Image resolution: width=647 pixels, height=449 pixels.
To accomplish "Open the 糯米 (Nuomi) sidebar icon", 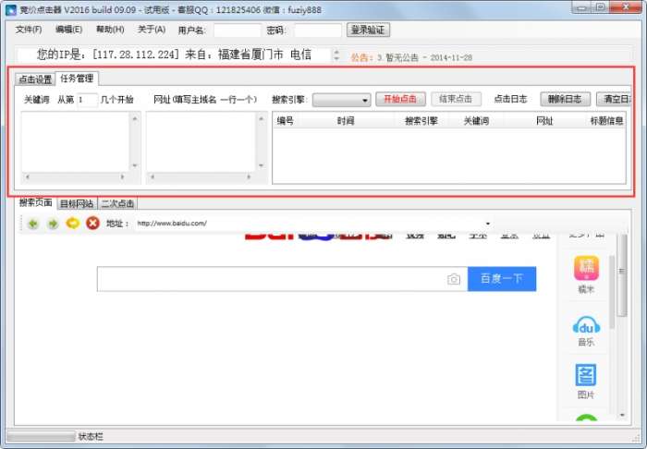I will tap(586, 270).
